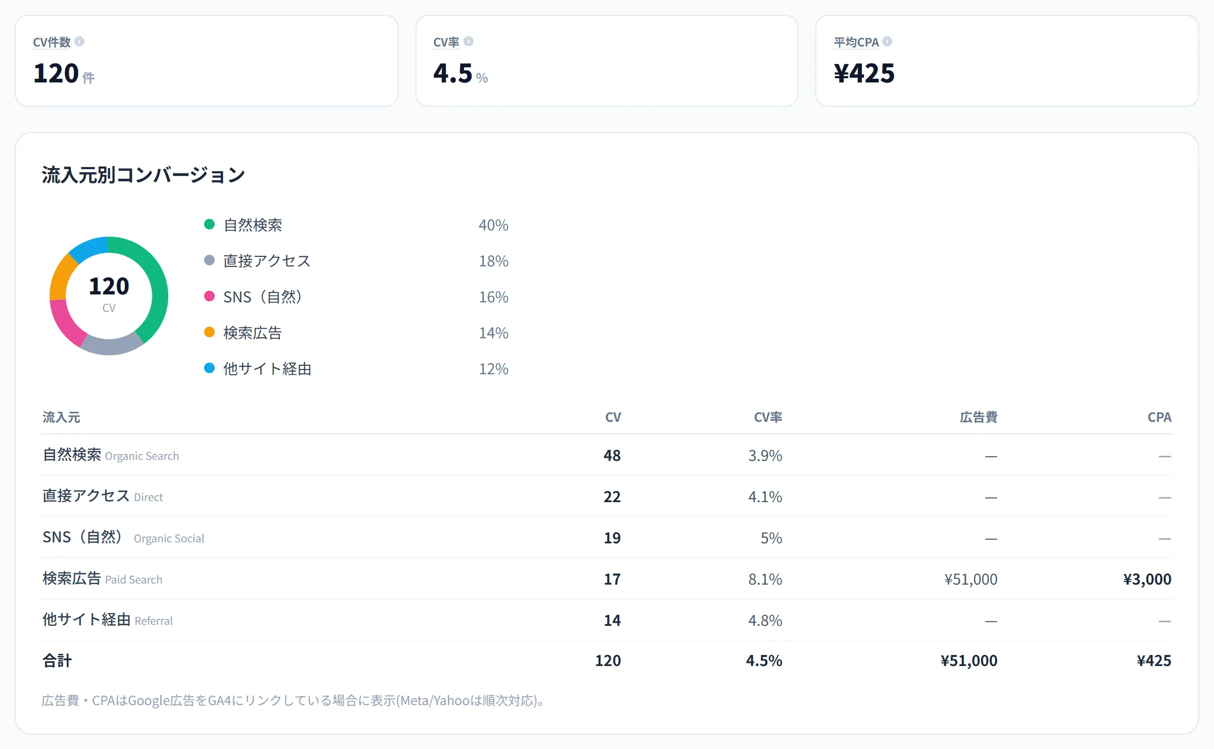Click info icon next to CV率
The image size is (1214, 749).
point(468,41)
